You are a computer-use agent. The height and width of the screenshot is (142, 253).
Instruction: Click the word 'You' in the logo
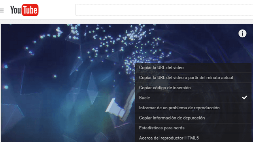16,10
